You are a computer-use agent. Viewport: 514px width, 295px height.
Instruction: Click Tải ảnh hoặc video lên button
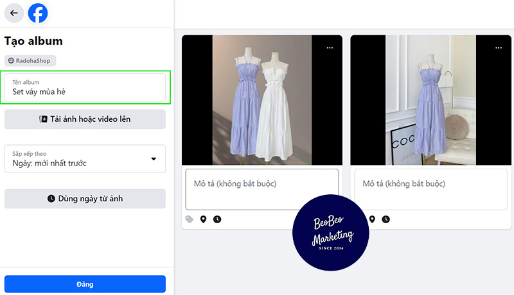(x=85, y=119)
